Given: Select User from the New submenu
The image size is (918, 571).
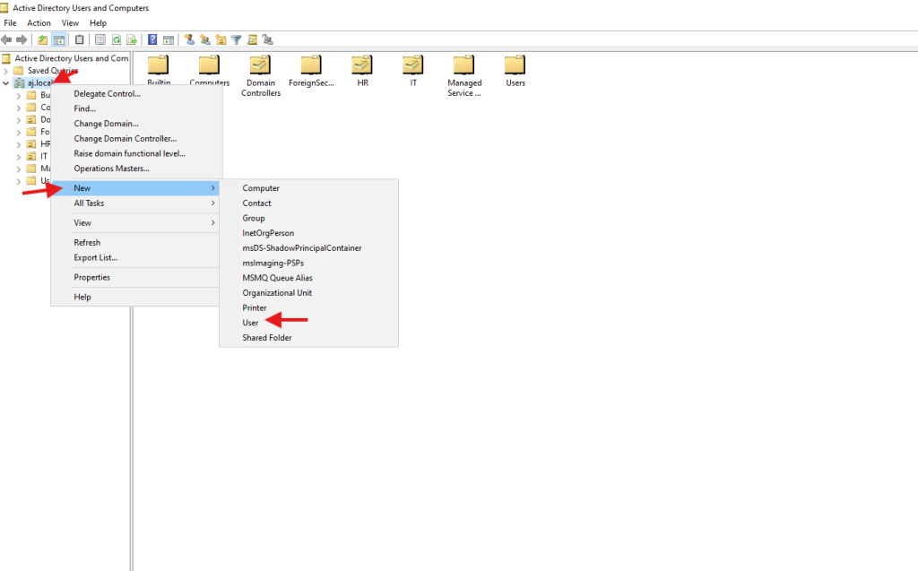Looking at the screenshot, I should coord(250,323).
